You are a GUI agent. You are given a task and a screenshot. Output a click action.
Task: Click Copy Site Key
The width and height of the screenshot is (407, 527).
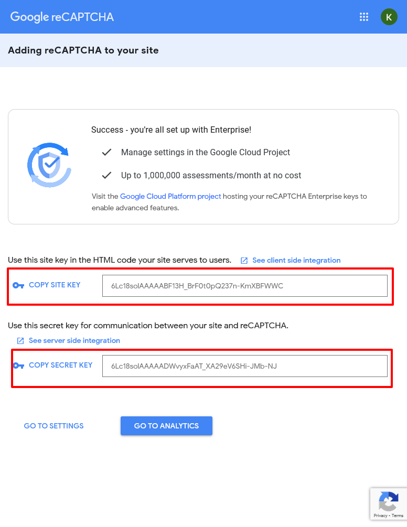(x=55, y=285)
